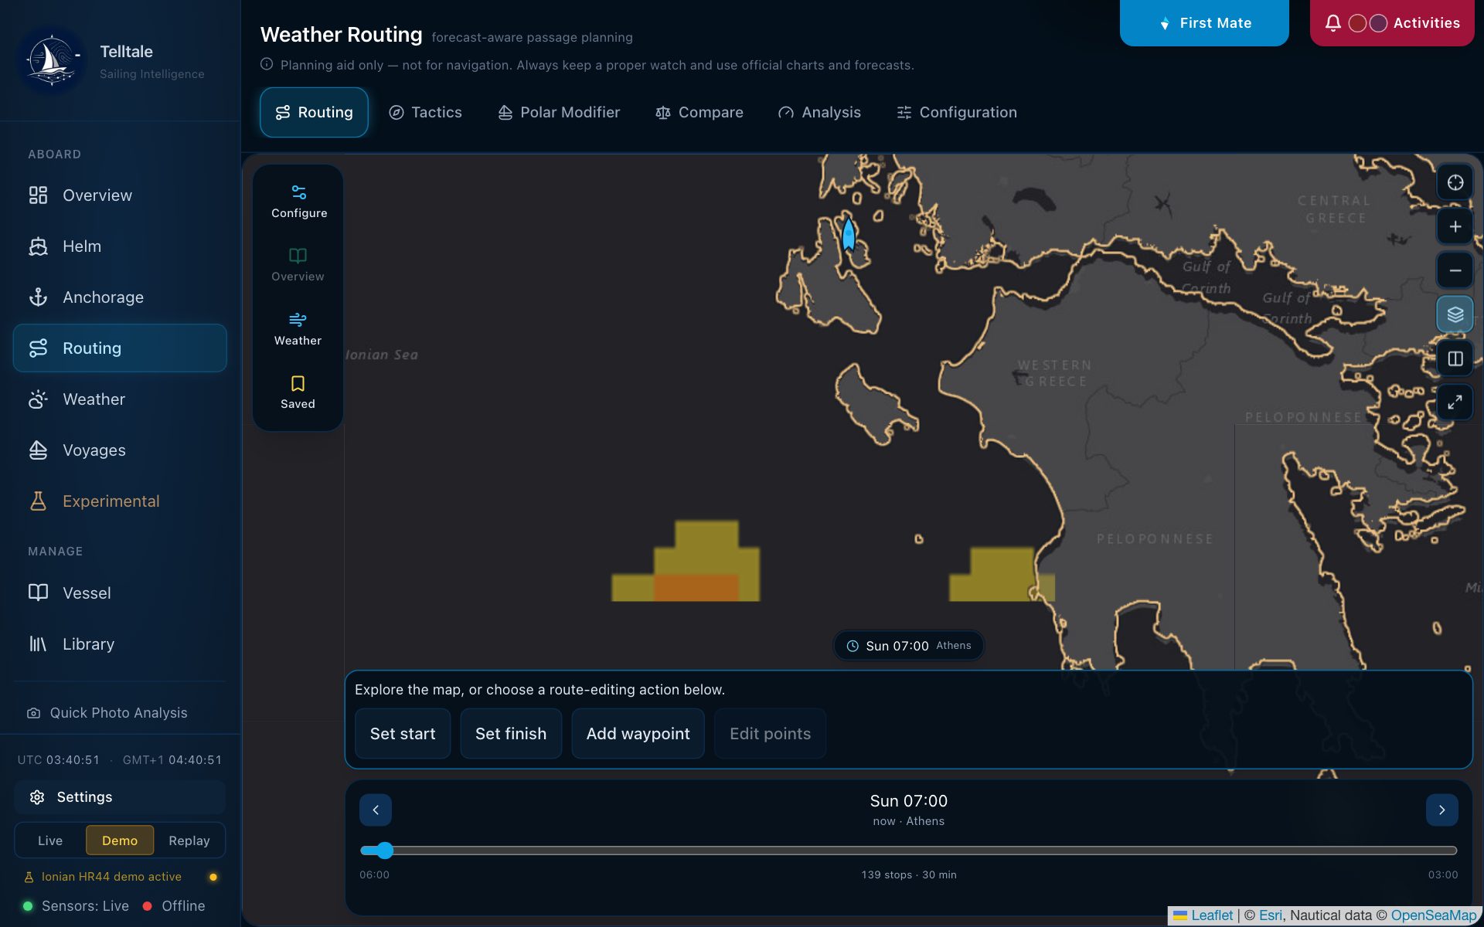Switch to Live mode

click(x=50, y=840)
